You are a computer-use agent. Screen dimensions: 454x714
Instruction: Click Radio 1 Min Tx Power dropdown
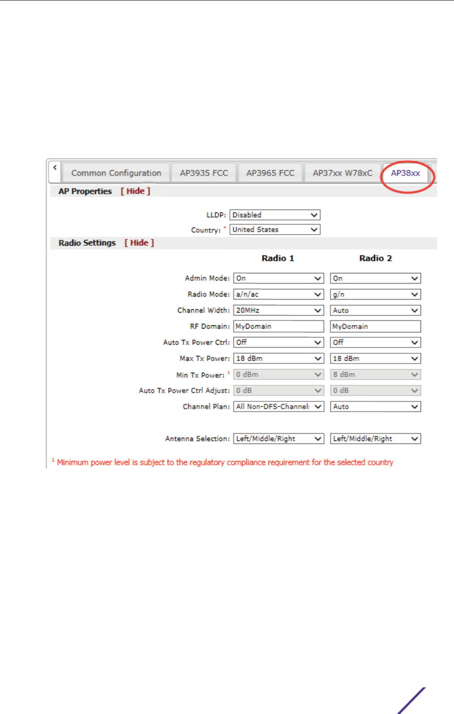[x=278, y=374]
